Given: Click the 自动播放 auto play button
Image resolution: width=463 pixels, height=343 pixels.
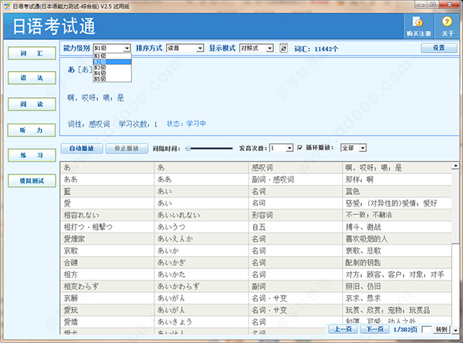Looking at the screenshot, I should [82, 148].
